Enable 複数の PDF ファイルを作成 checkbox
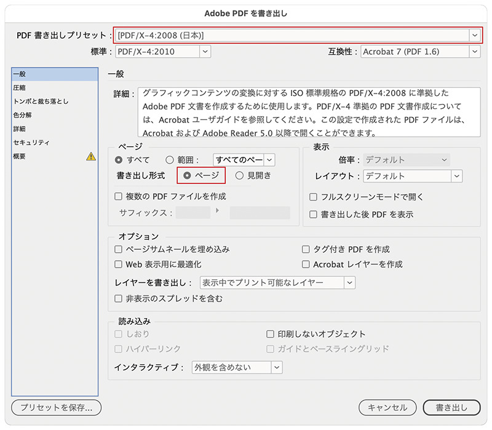This screenshot has height=430, width=492. [118, 196]
